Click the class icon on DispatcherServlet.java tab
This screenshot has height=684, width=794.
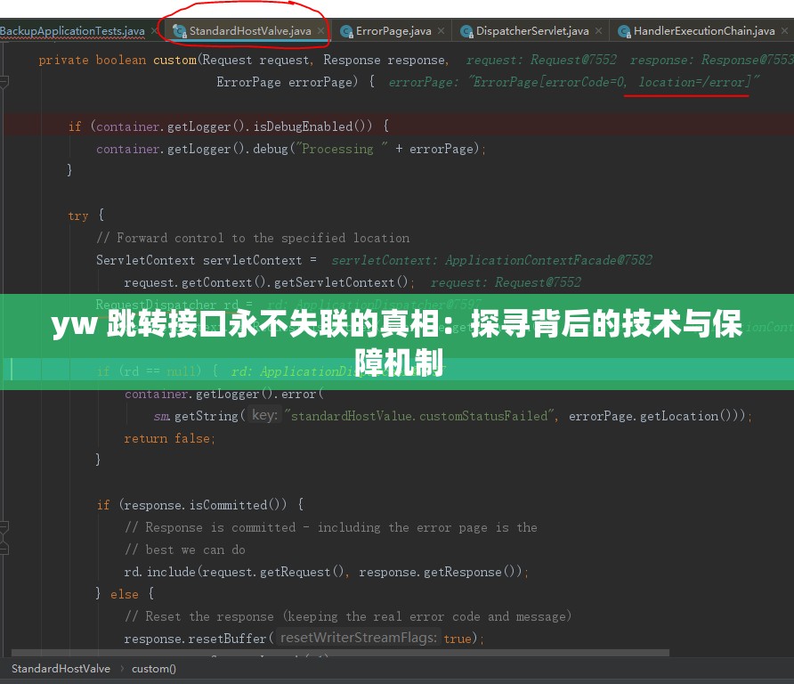[466, 30]
